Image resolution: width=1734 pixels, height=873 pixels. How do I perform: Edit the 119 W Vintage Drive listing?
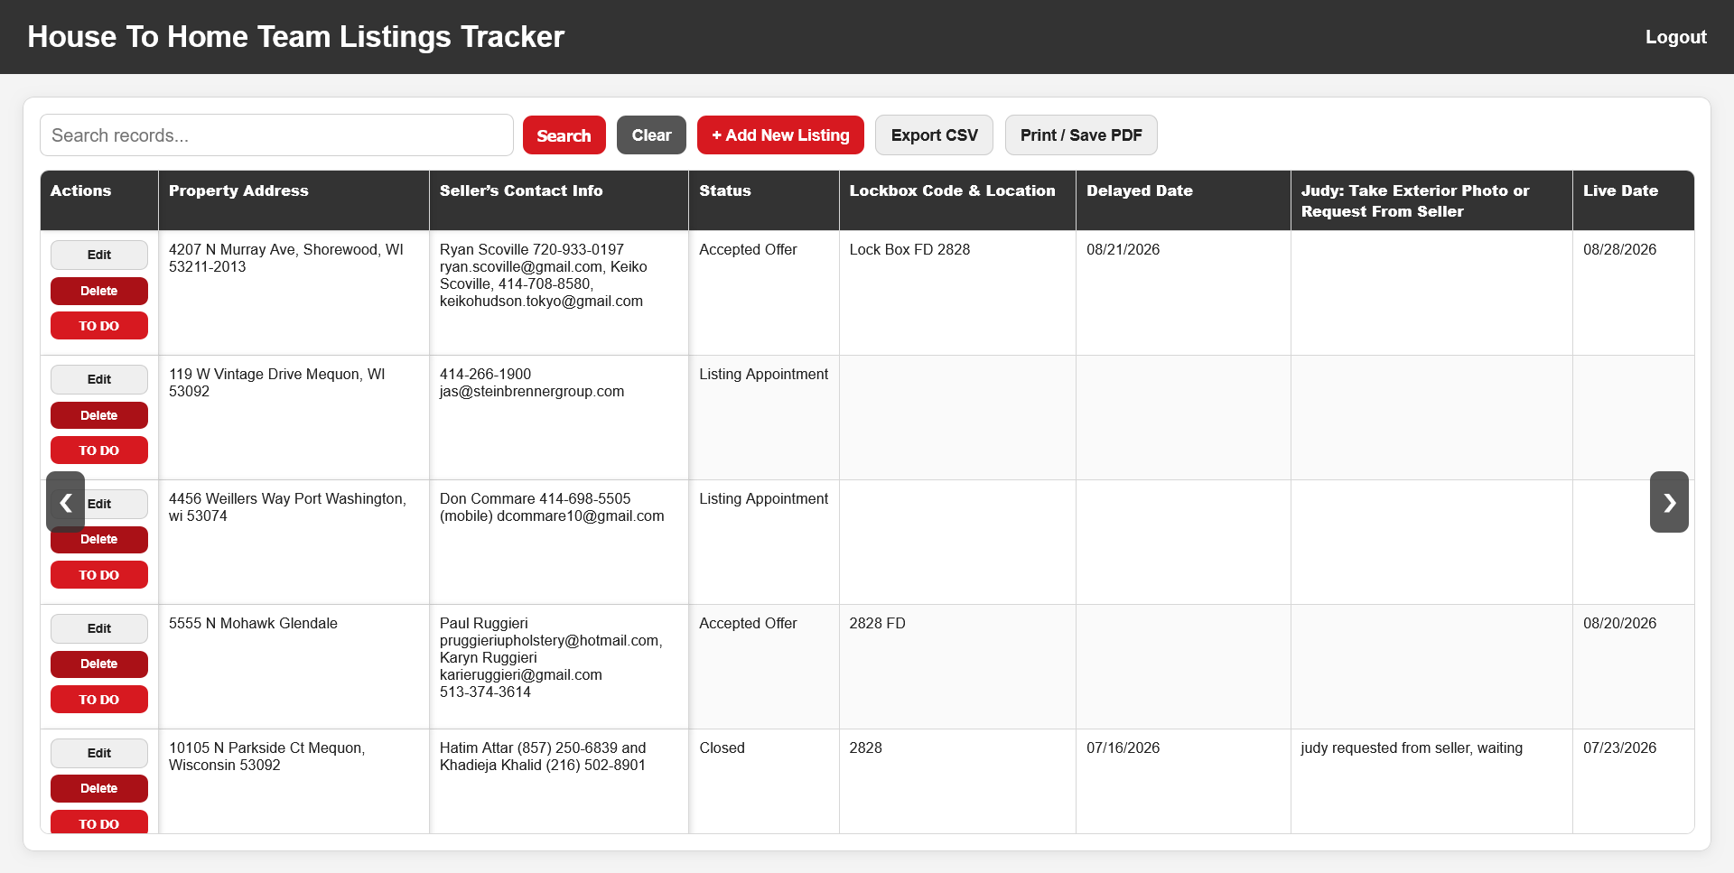coord(99,379)
